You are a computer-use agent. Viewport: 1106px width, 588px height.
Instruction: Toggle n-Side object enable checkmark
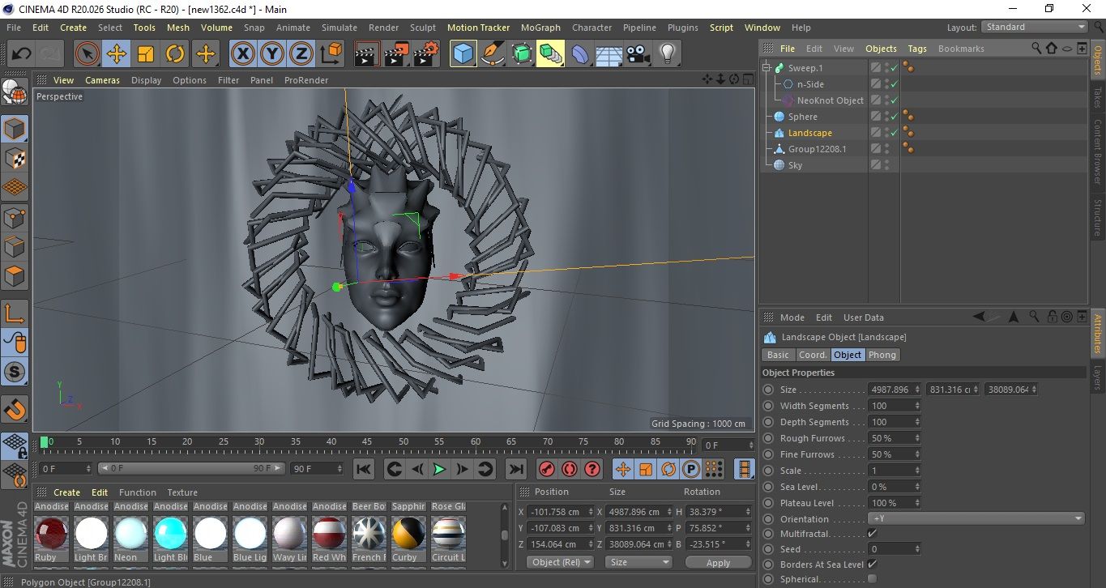[x=895, y=84]
